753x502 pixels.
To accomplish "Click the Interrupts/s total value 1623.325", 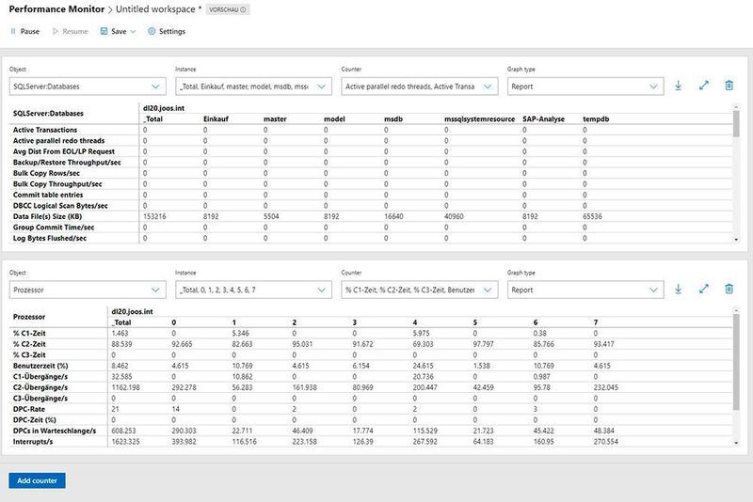I will pyautogui.click(x=125, y=442).
